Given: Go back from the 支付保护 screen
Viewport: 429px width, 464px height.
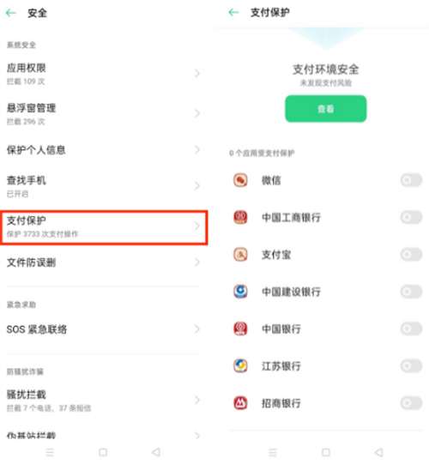Looking at the screenshot, I should pyautogui.click(x=233, y=12).
